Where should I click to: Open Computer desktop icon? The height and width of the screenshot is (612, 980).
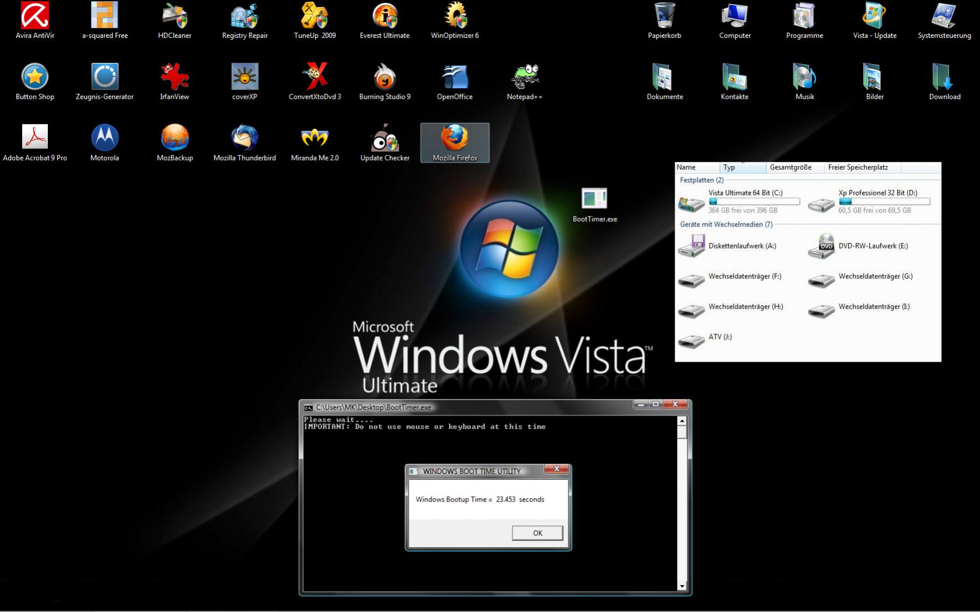[x=735, y=20]
